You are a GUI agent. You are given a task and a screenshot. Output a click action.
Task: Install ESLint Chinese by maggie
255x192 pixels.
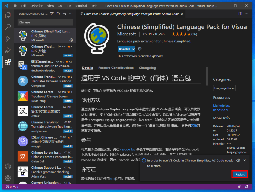point(68,146)
